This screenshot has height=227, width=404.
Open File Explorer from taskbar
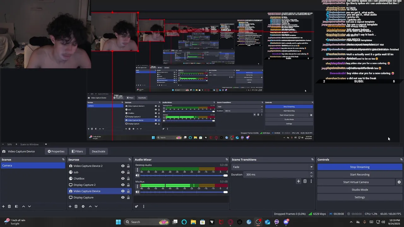tap(193, 222)
